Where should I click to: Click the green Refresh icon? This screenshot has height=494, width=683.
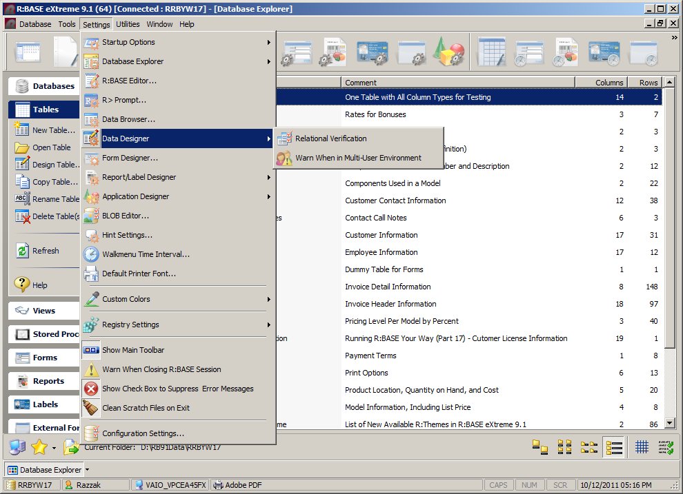(x=21, y=251)
